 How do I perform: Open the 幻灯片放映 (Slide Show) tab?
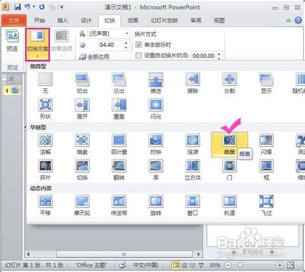164,20
